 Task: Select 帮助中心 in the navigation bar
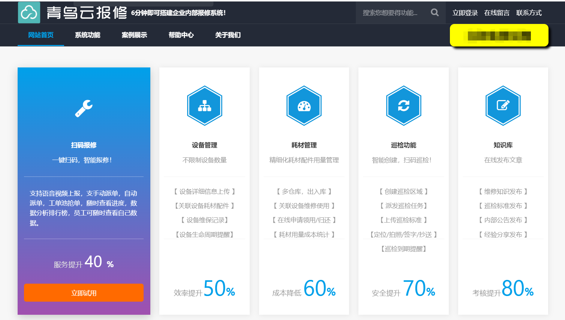tap(181, 35)
